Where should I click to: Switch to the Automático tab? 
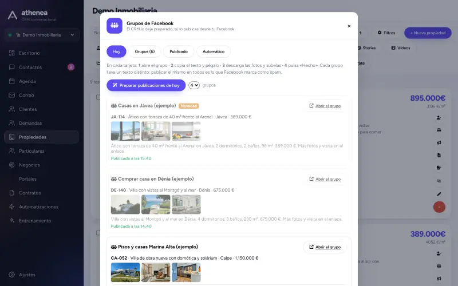pyautogui.click(x=214, y=51)
